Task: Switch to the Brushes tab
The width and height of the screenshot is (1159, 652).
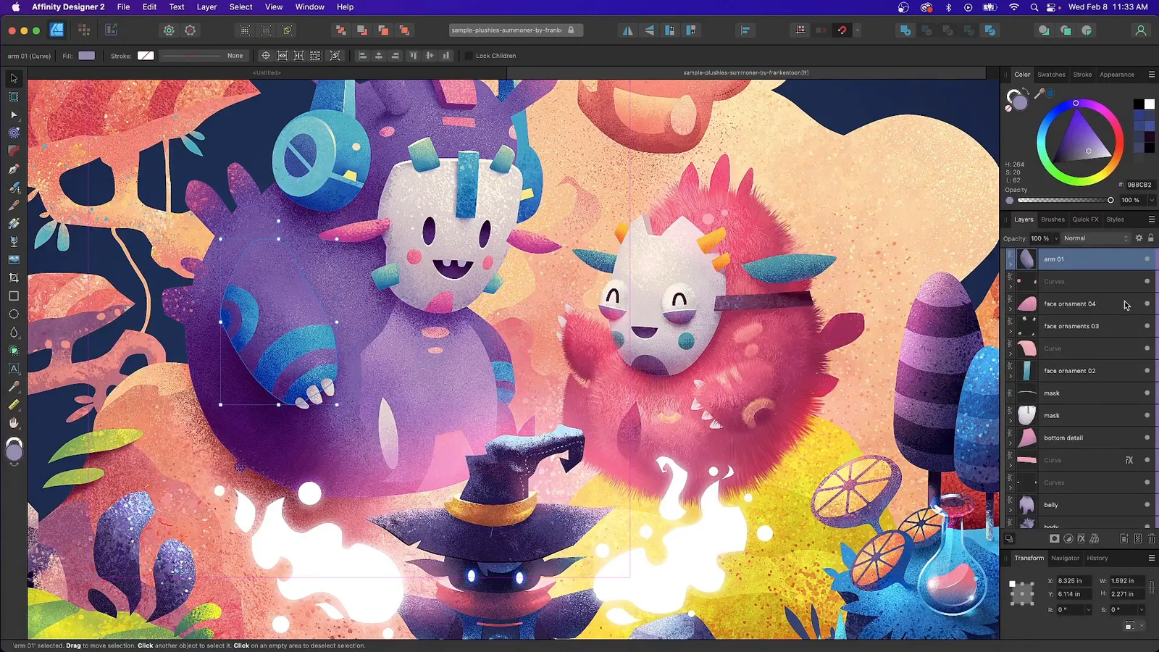Action: click(x=1053, y=219)
